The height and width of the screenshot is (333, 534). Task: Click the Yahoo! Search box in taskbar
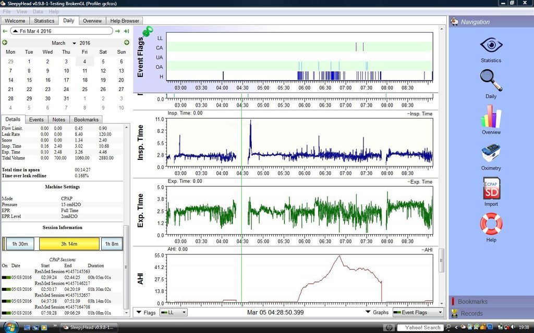421,328
